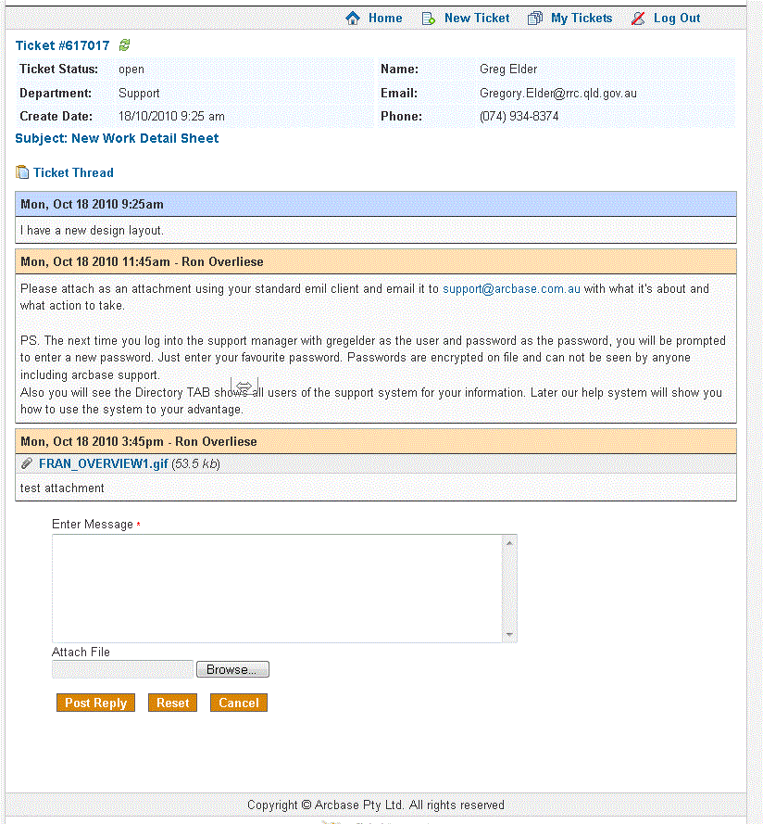This screenshot has height=824, width=763.
Task: Click the Home house icon
Action: click(x=353, y=19)
